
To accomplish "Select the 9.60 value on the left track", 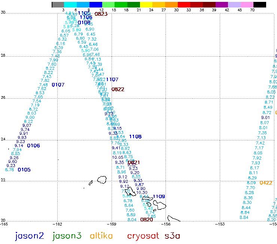I will 13,162.
